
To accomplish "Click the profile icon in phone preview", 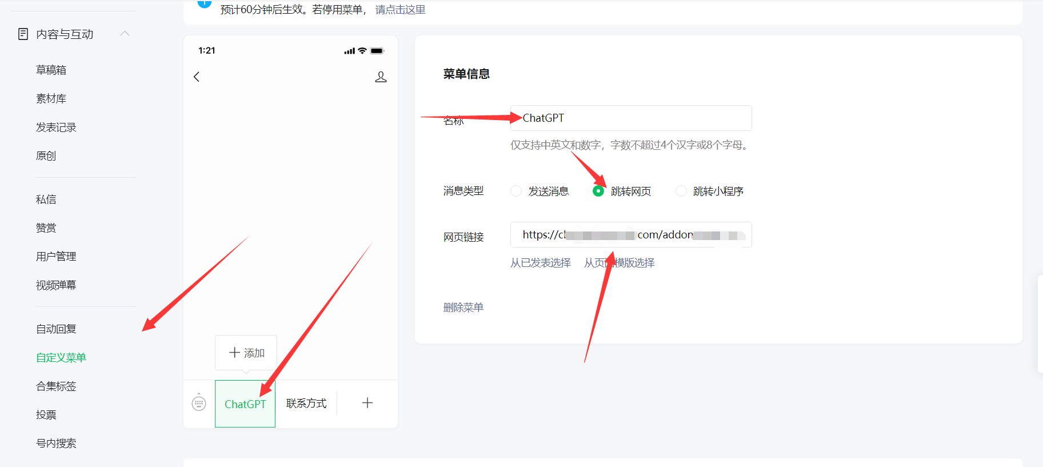I will [x=381, y=77].
